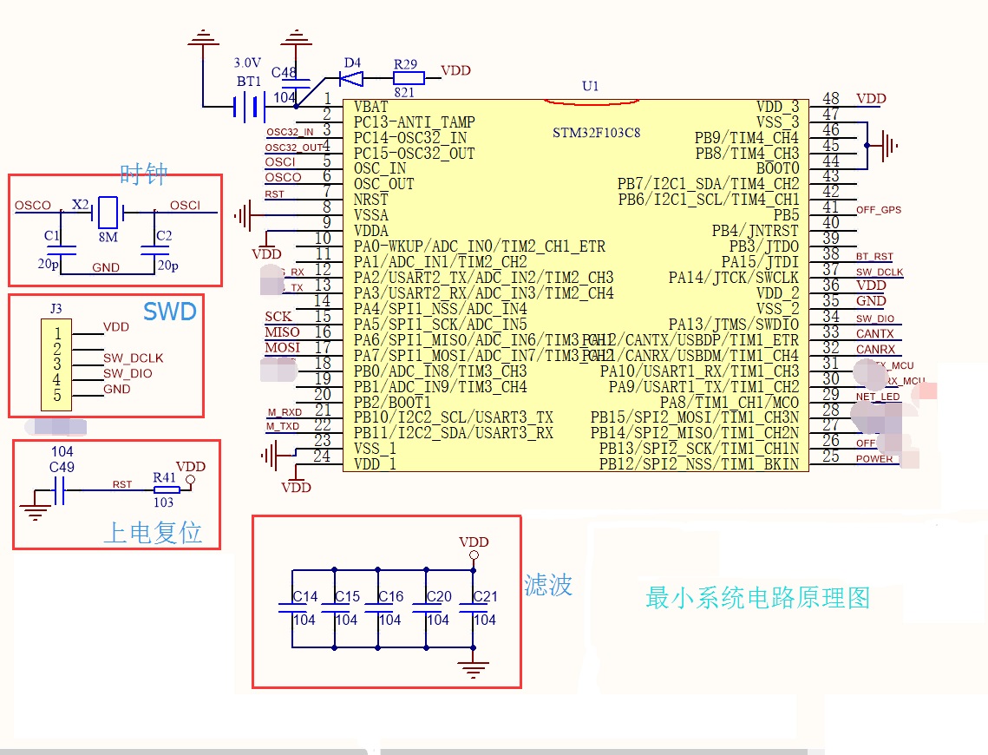Click ground symbol at VSSA pin 8
This screenshot has width=988, height=755.
pos(243,216)
